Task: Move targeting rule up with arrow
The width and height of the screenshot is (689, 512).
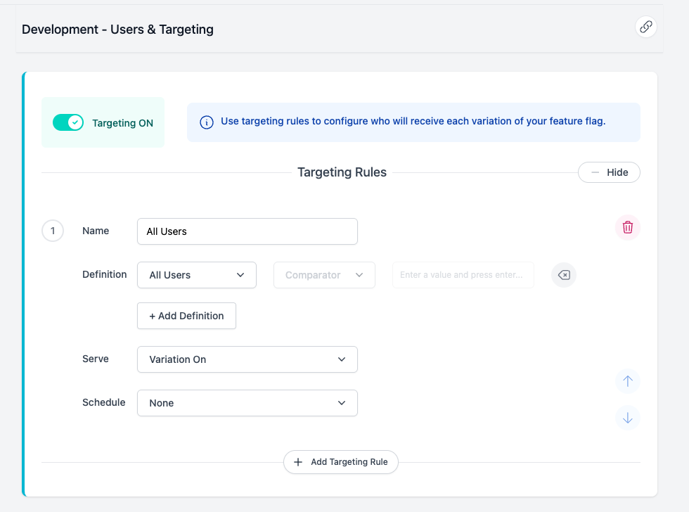Action: pyautogui.click(x=628, y=381)
